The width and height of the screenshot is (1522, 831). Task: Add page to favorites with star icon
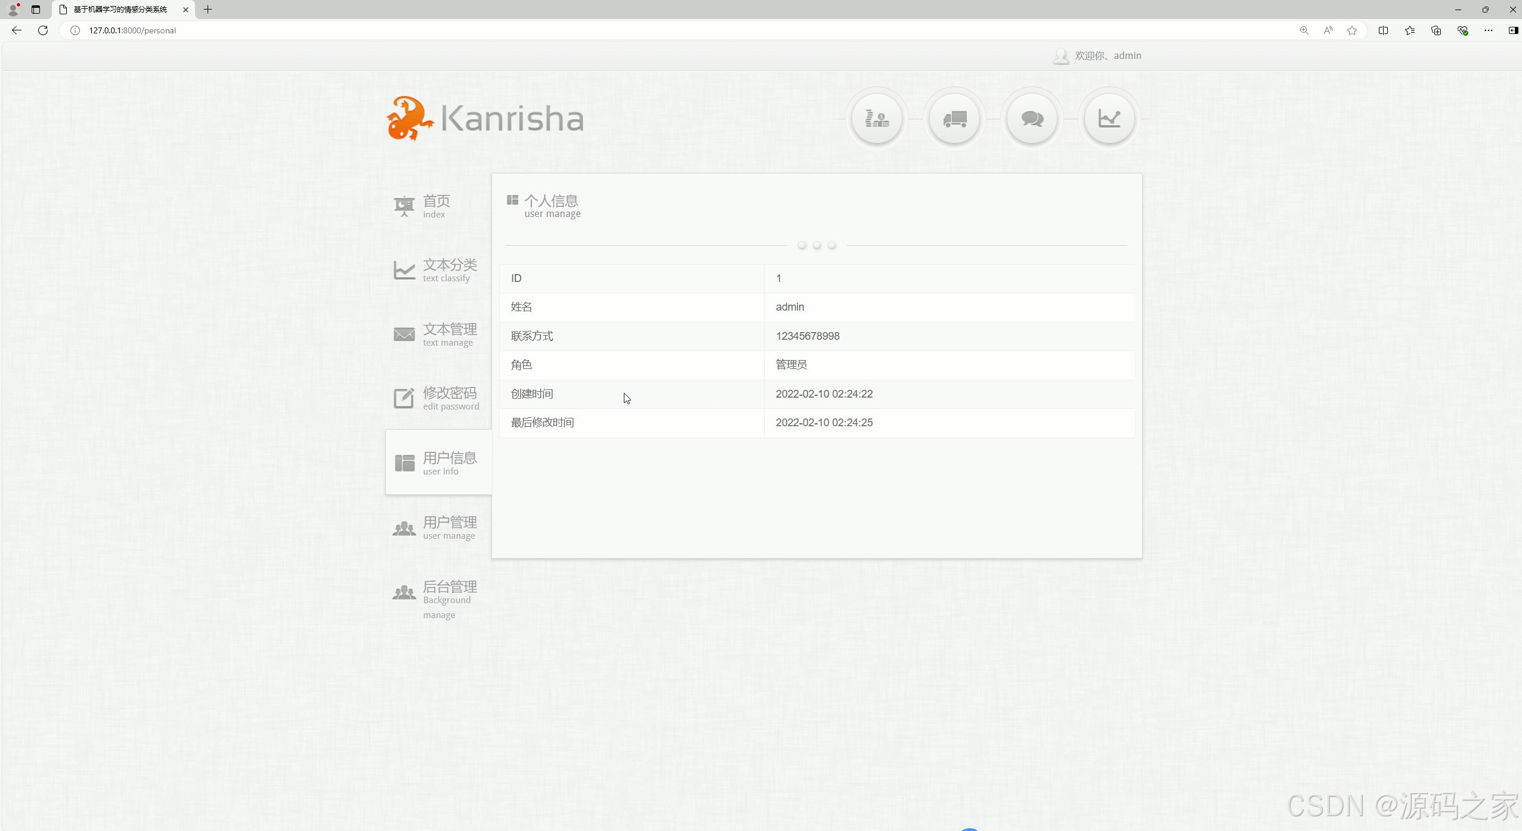pyautogui.click(x=1352, y=30)
